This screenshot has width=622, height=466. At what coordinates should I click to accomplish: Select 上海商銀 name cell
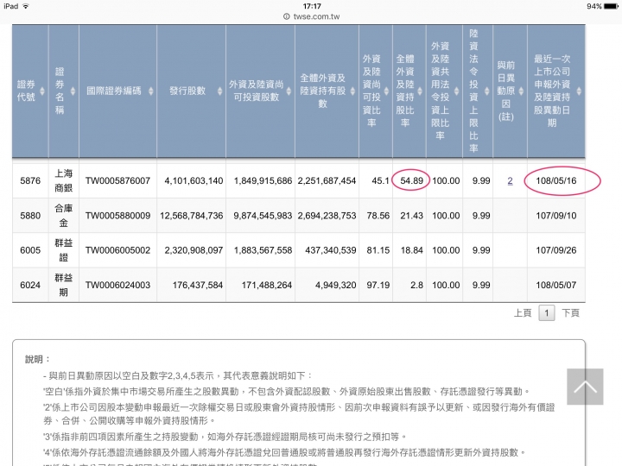pos(63,180)
